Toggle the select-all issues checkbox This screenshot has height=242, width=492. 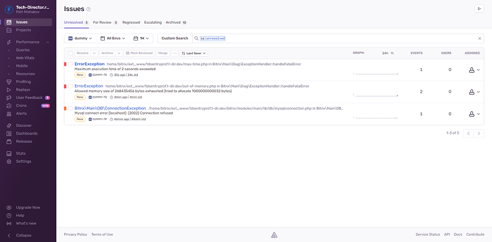(70, 53)
